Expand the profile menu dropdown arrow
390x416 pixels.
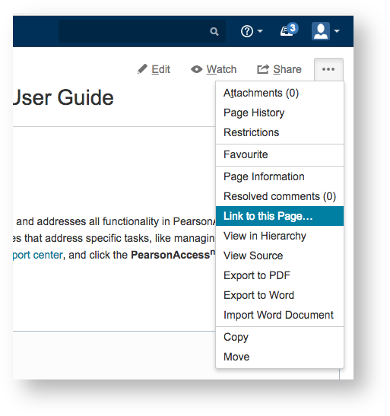click(337, 31)
